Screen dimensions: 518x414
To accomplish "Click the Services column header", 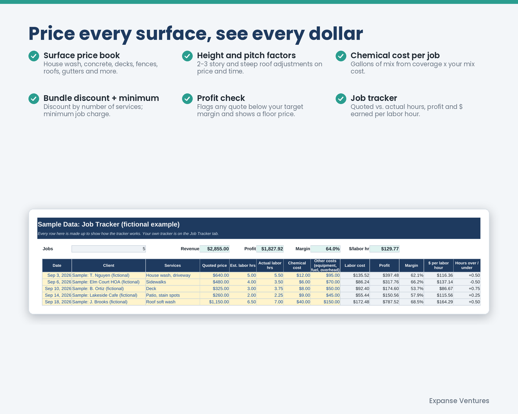I will tap(173, 266).
